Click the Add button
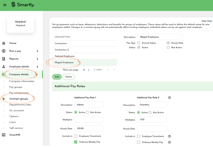 57,77
